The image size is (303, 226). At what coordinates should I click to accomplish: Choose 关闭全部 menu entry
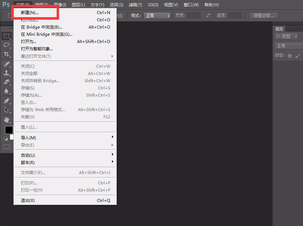[x=65, y=74]
